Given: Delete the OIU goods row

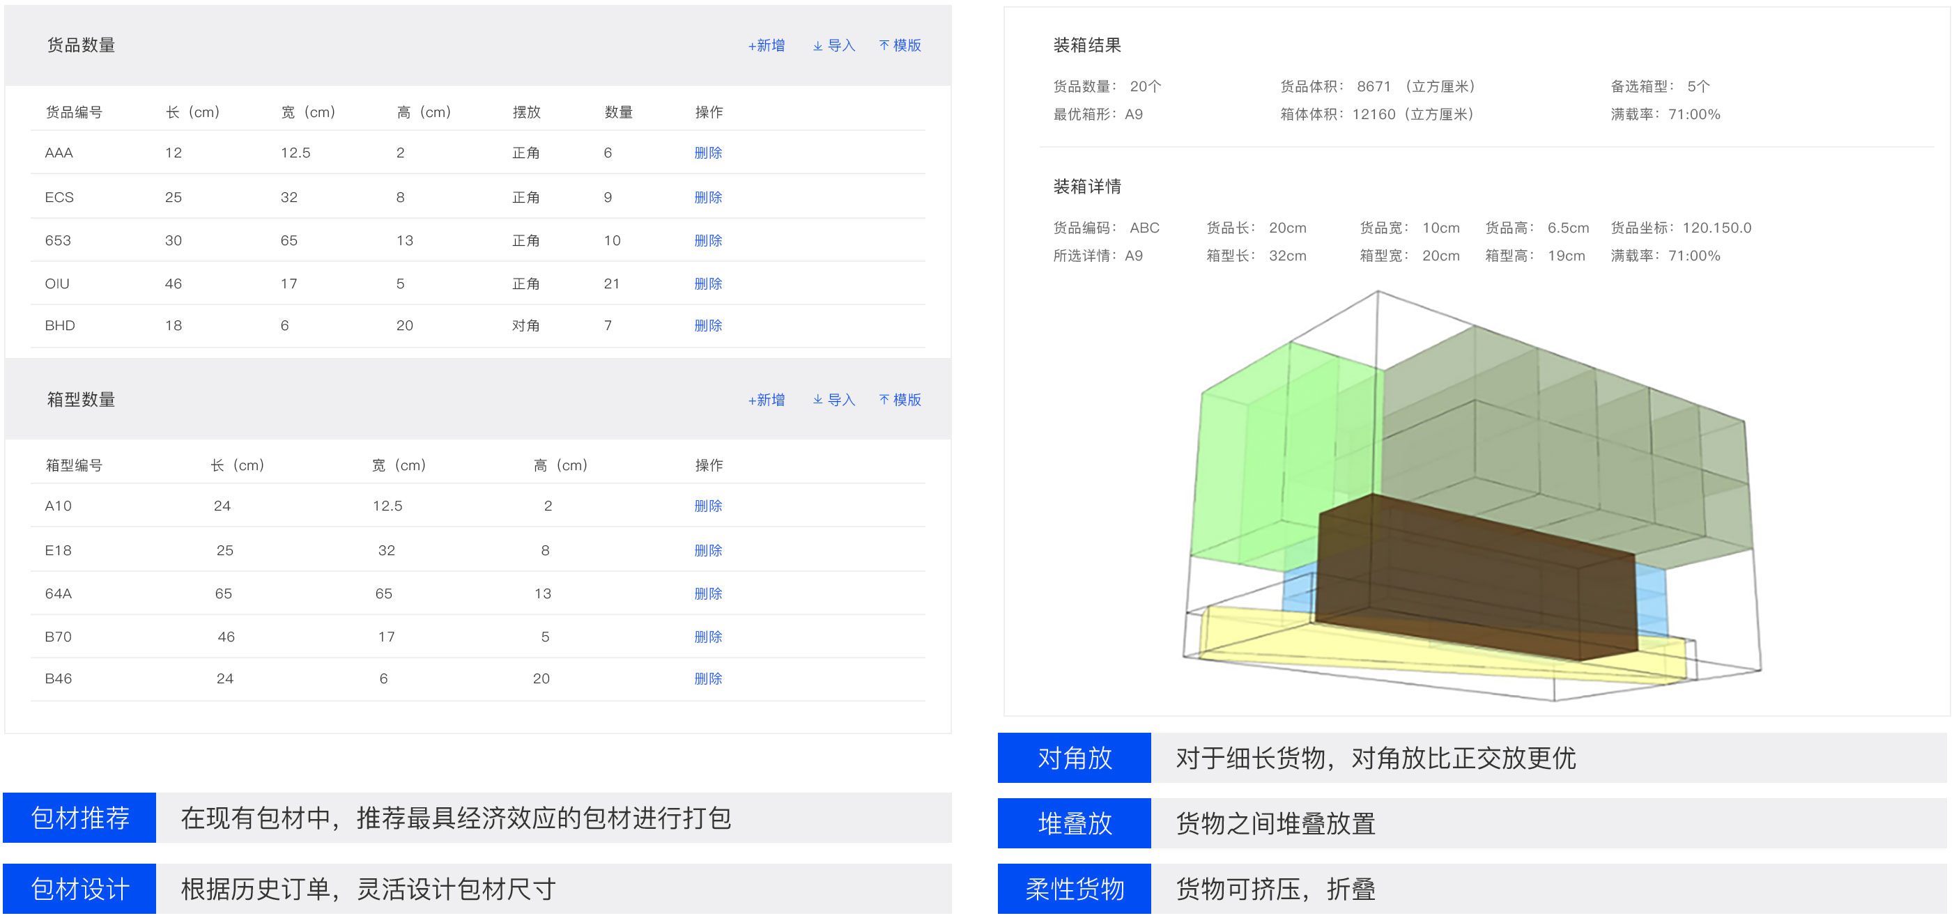Looking at the screenshot, I should coord(708,283).
